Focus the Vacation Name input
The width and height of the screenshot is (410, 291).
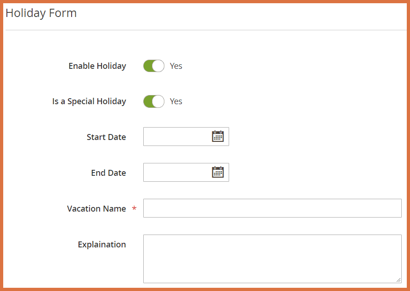273,208
